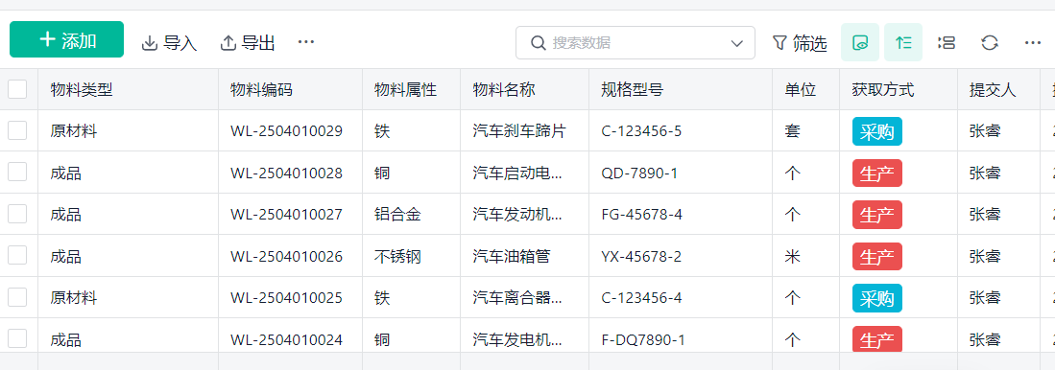Select the row WL-2504010026 checkbox
The image size is (1055, 370).
coord(17,255)
